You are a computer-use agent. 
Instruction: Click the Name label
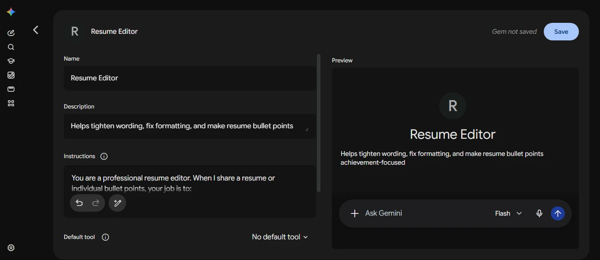coord(72,59)
